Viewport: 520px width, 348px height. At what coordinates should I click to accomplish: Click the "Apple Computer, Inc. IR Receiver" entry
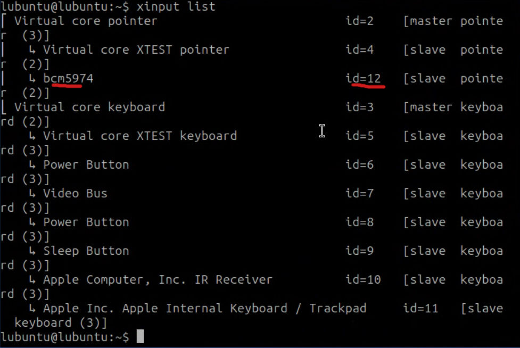[158, 280]
